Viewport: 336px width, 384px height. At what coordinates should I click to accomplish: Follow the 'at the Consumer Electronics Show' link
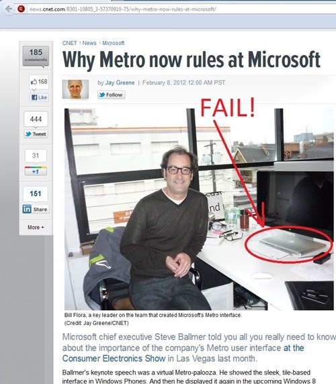(183, 353)
